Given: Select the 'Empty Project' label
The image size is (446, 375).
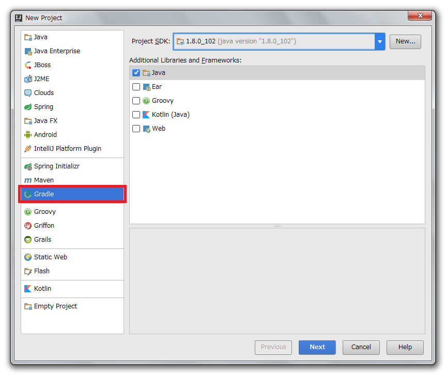Looking at the screenshot, I should (55, 306).
